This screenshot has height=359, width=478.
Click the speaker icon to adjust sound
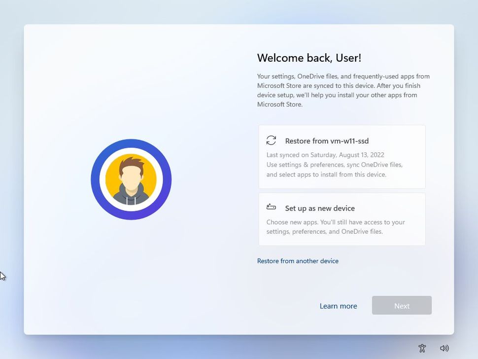tap(444, 348)
